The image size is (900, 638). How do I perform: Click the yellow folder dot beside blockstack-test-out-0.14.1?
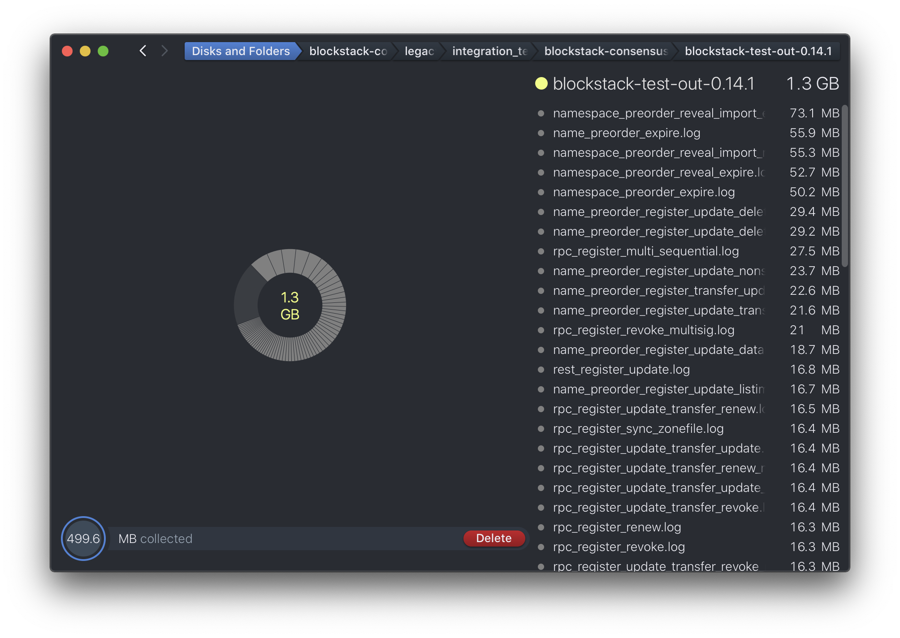pyautogui.click(x=541, y=83)
